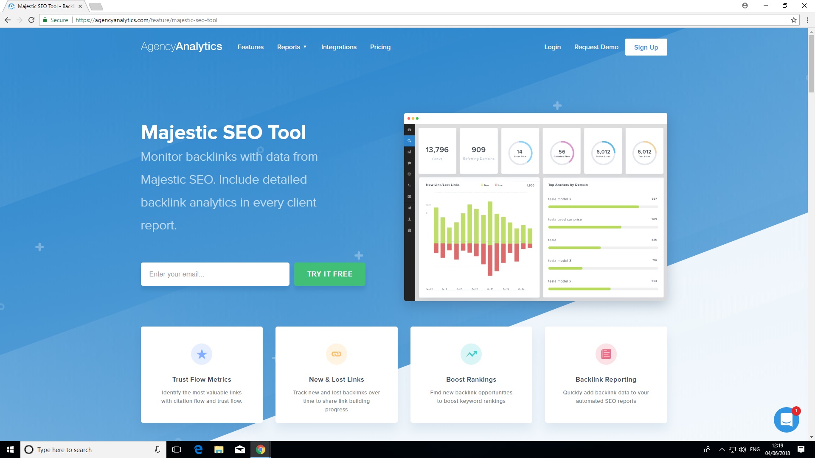
Task: Expand the Reports dropdown menu
Action: (292, 46)
